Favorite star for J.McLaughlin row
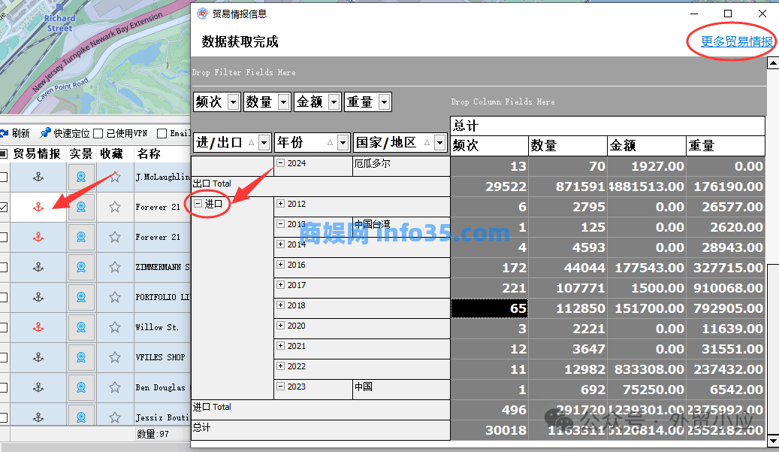779x452 pixels. tap(115, 177)
